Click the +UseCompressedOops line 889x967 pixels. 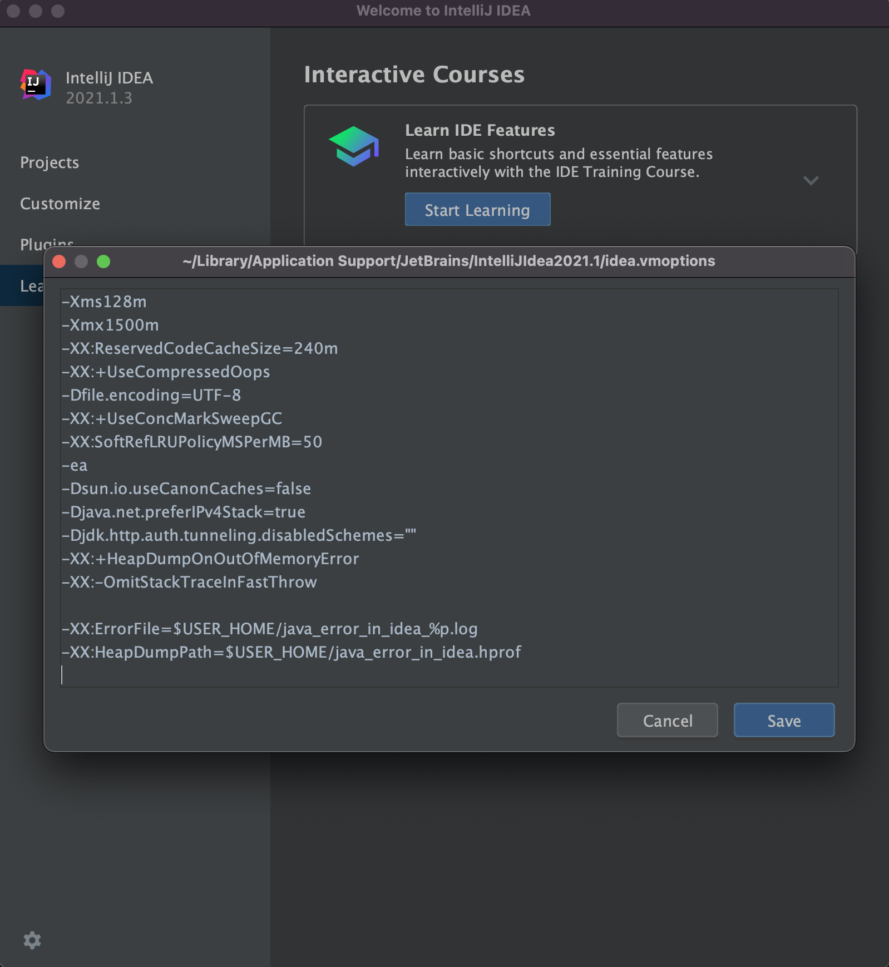coord(166,372)
